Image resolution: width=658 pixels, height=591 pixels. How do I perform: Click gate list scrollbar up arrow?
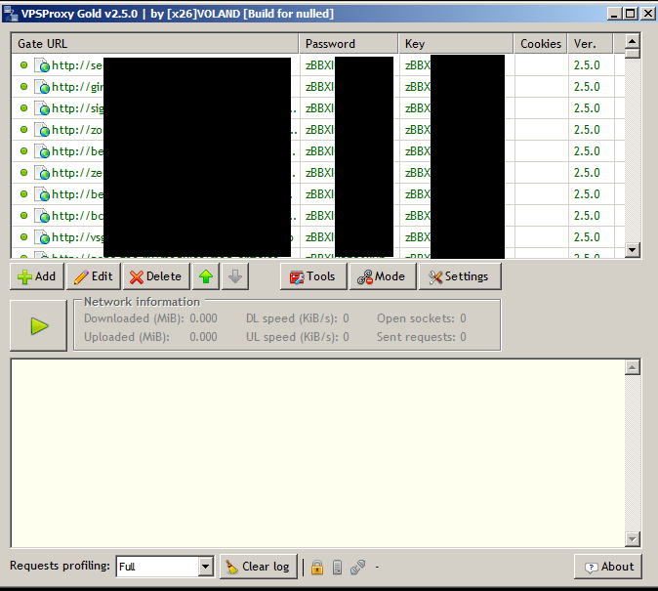(632, 41)
